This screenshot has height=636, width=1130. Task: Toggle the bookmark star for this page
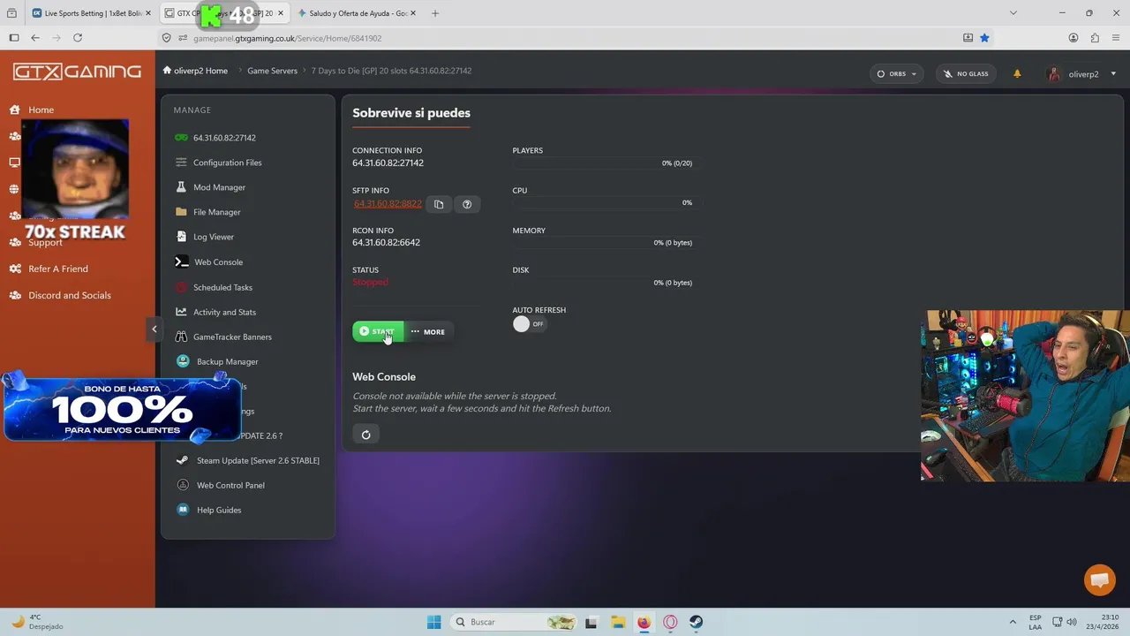[x=984, y=38]
